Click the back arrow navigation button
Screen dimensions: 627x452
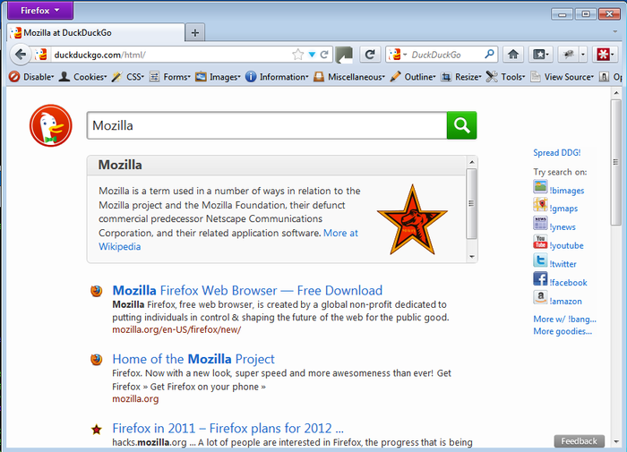tap(20, 55)
